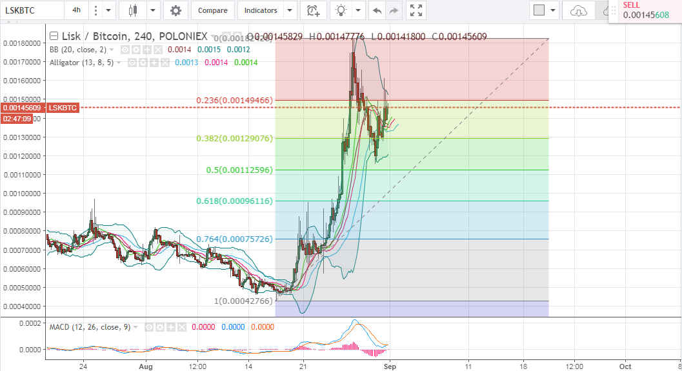This screenshot has height=371, width=682.
Task: Delete the MACD indicator with its X icon
Action: point(182,327)
